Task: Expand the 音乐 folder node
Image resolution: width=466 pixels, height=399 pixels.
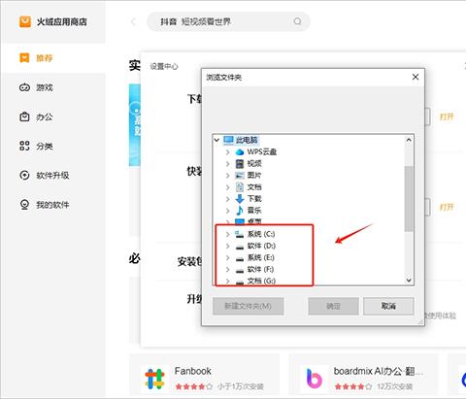Action: [227, 211]
